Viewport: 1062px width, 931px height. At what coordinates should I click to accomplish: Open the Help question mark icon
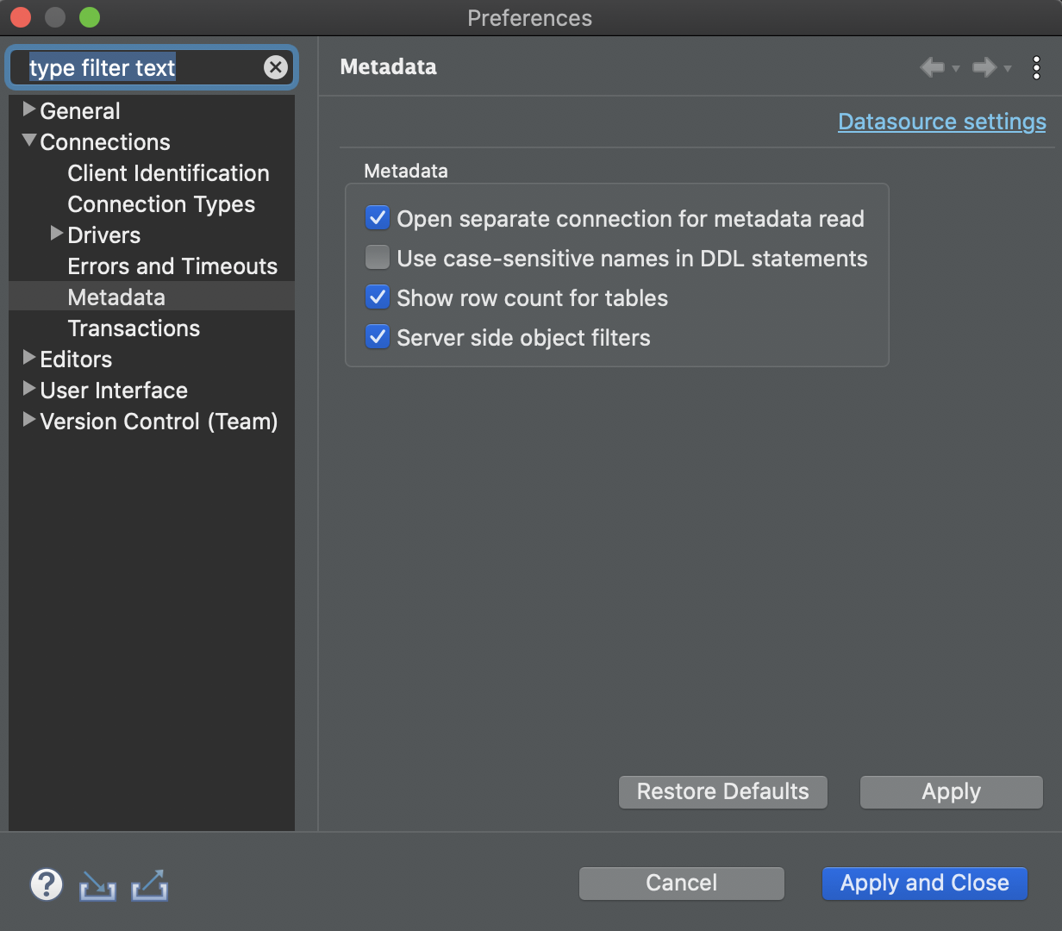pyautogui.click(x=47, y=884)
